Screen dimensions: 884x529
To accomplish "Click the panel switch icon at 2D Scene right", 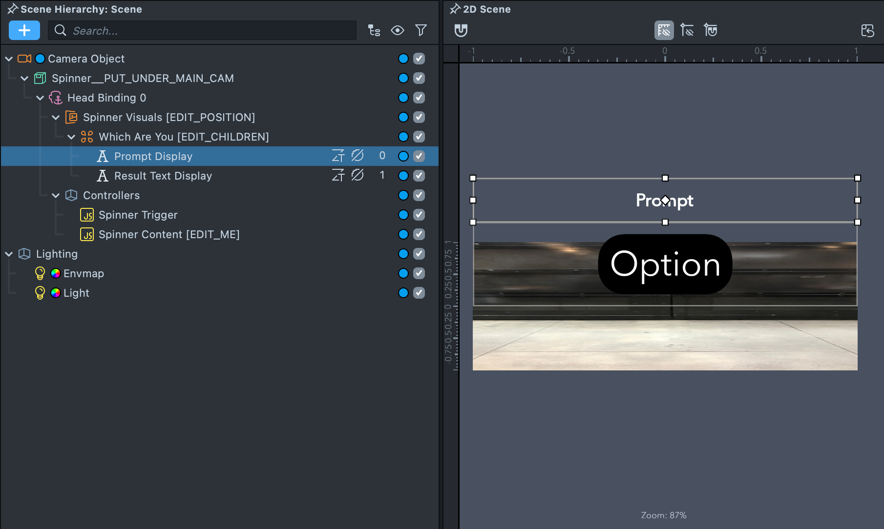I will point(867,30).
